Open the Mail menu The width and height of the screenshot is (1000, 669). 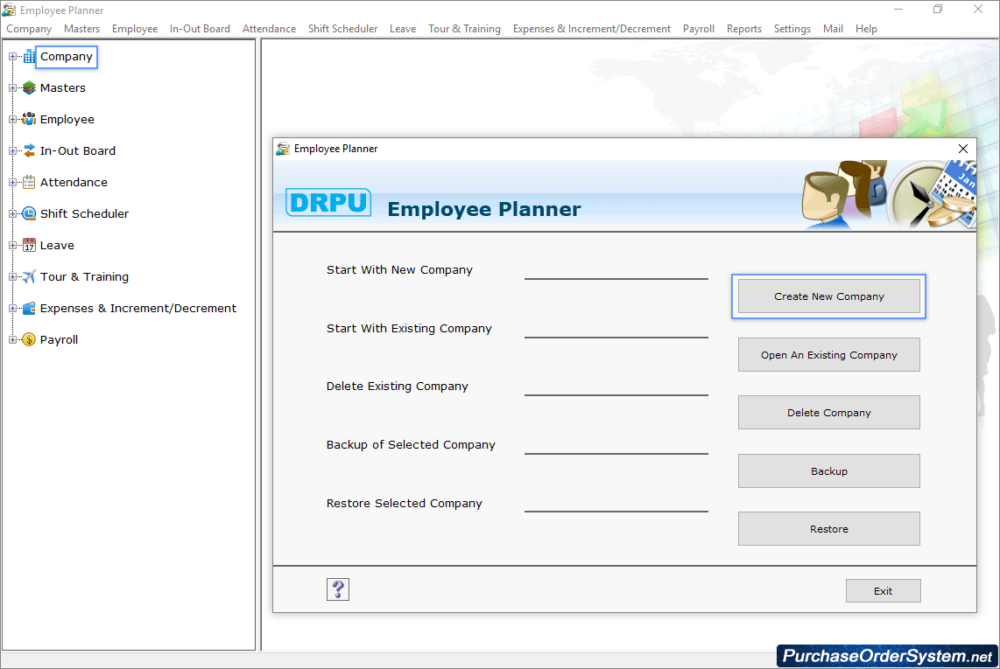[833, 29]
